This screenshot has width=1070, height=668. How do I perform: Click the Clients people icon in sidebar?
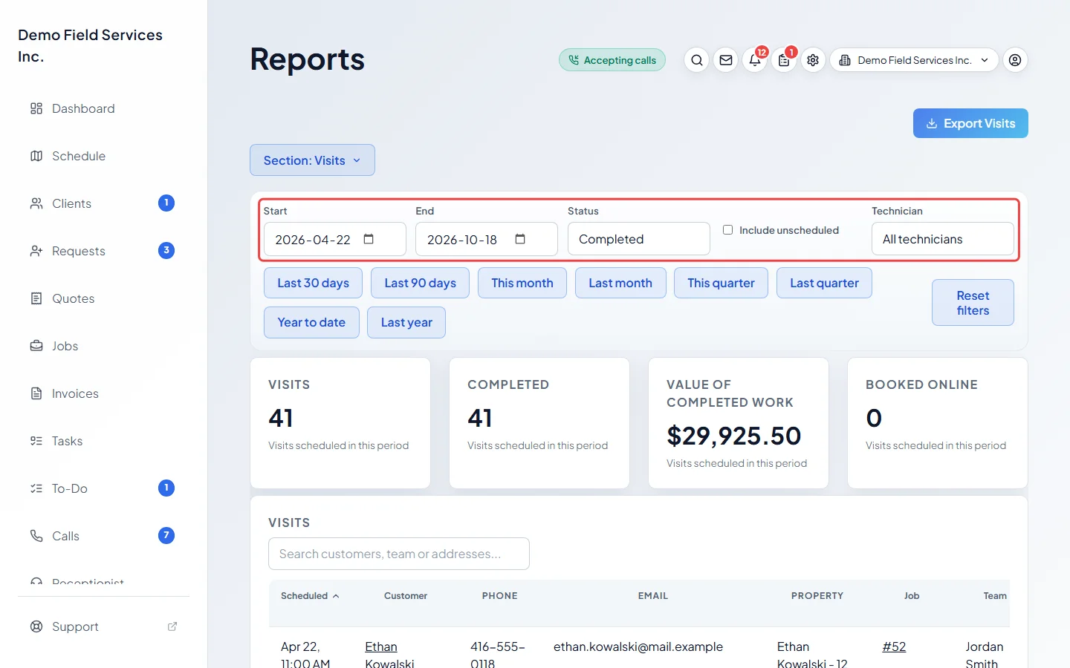[36, 203]
